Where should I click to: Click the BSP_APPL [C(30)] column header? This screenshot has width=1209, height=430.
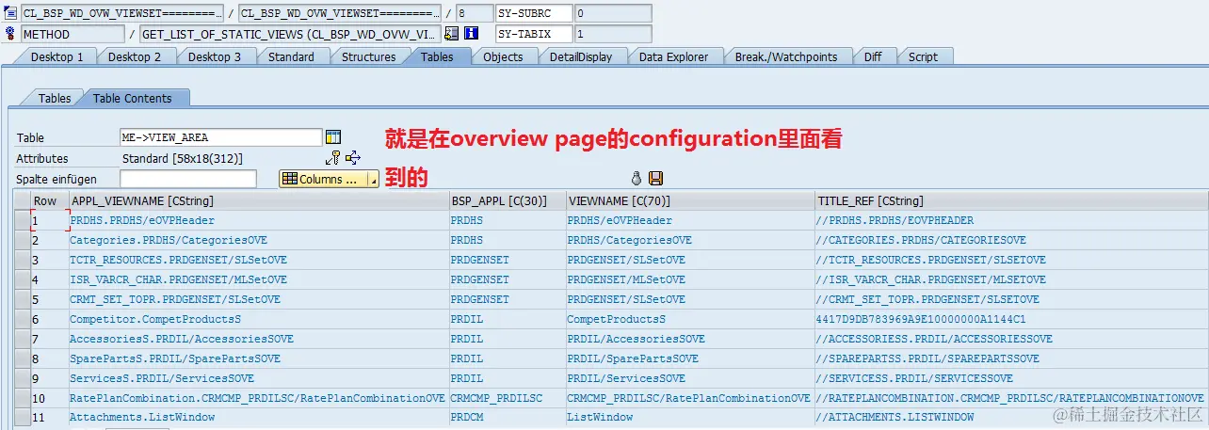coord(508,200)
